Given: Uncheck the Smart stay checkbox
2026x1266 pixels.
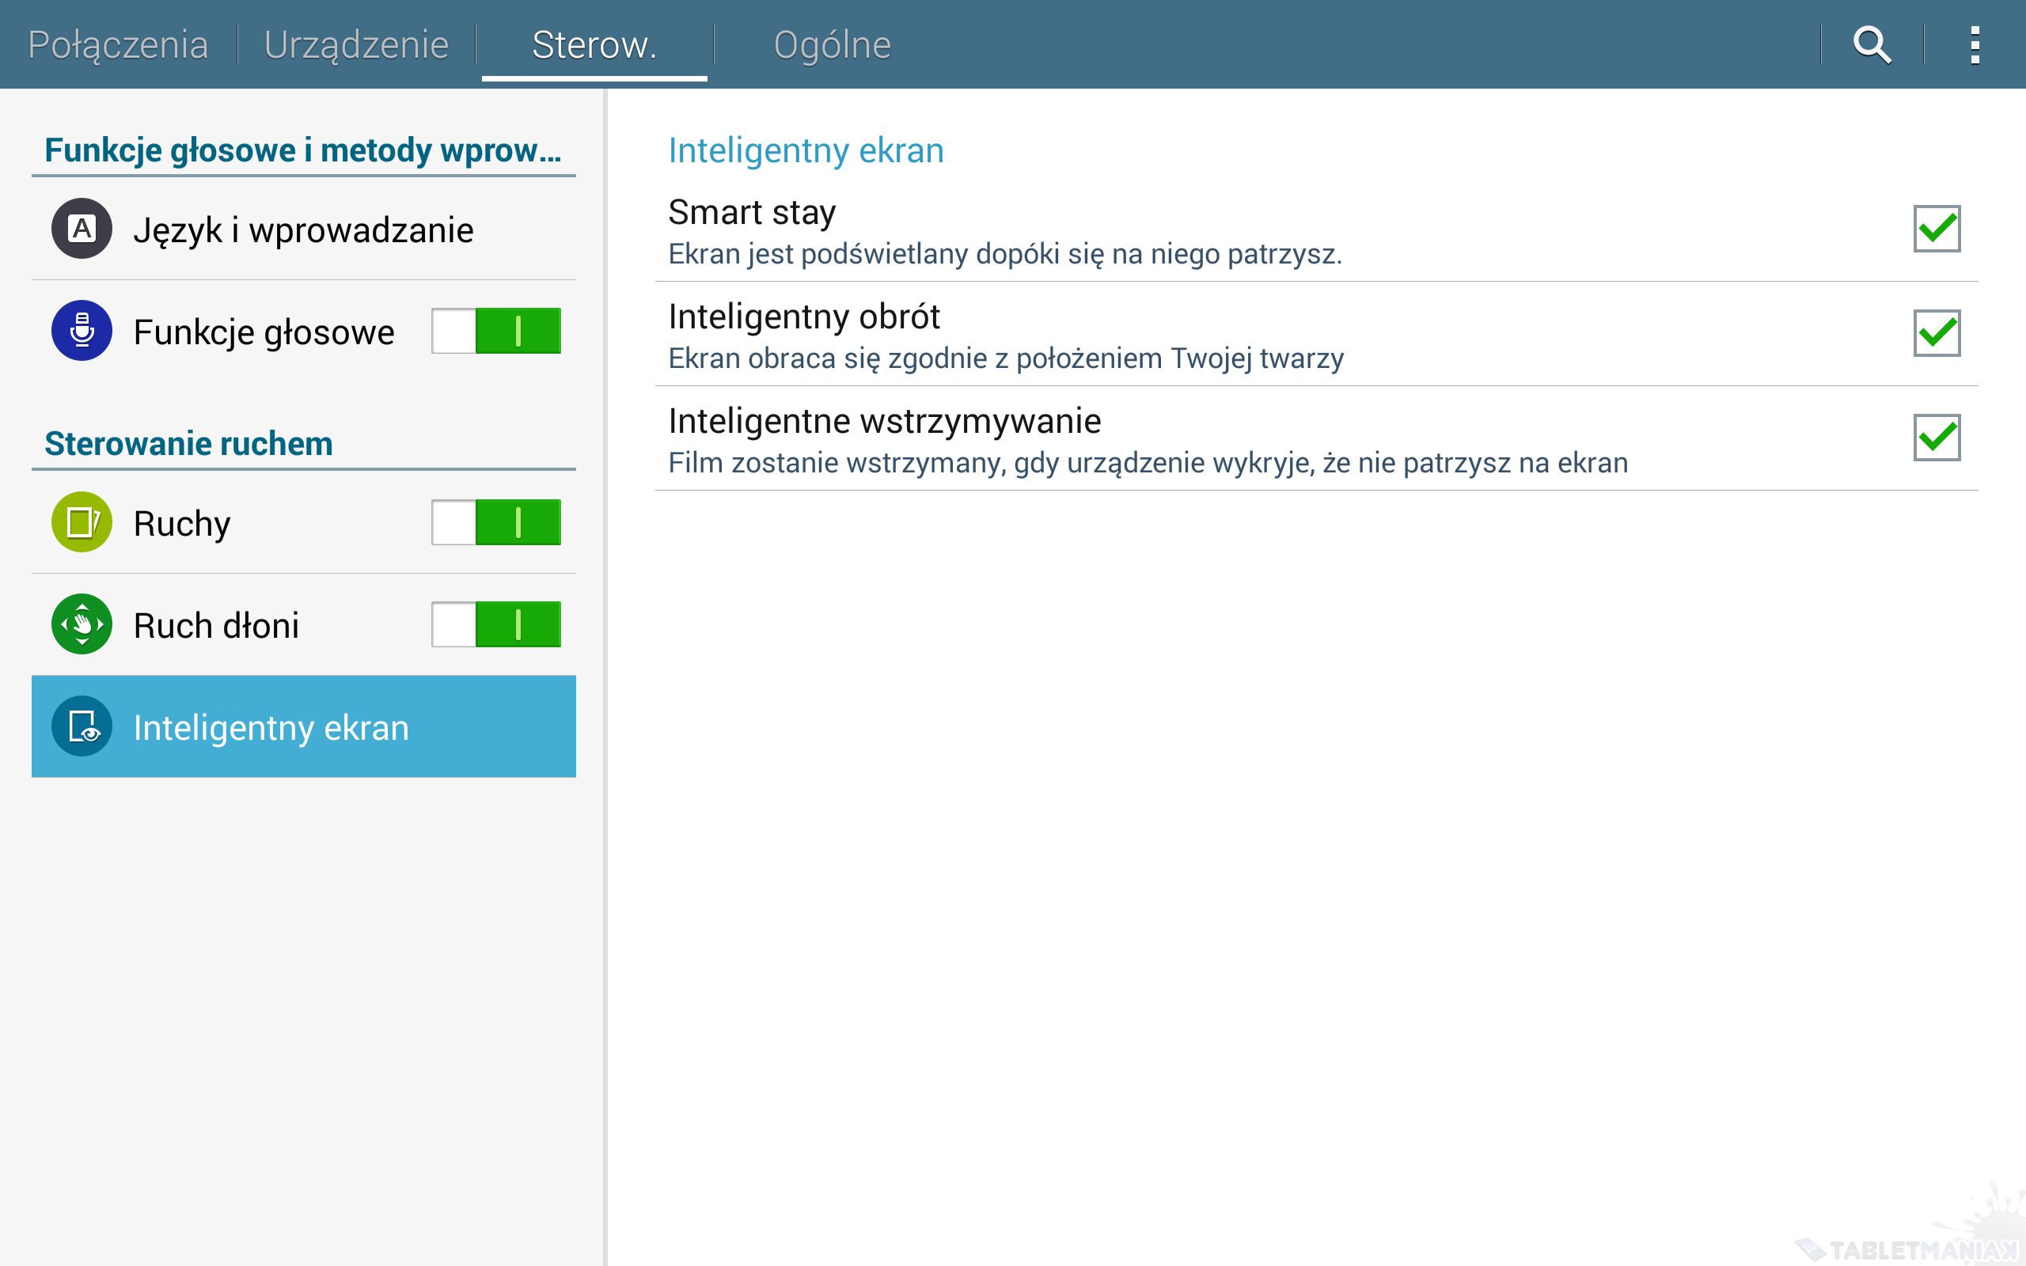Looking at the screenshot, I should coord(1937,229).
